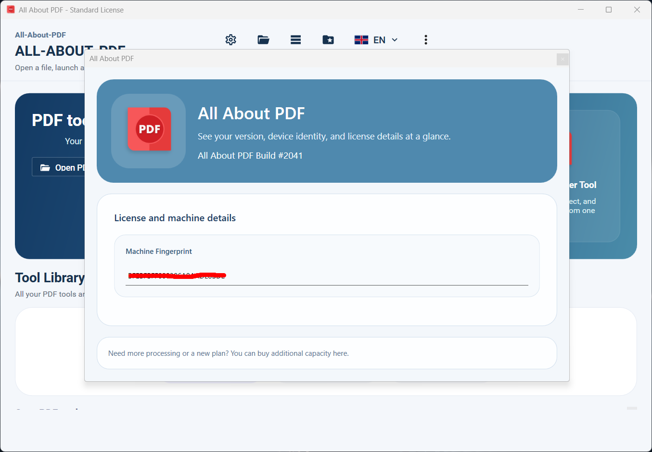652x452 pixels.
Task: Open the vertical three-dot more menu
Action: coord(426,40)
